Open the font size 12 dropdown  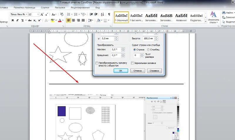38,14
